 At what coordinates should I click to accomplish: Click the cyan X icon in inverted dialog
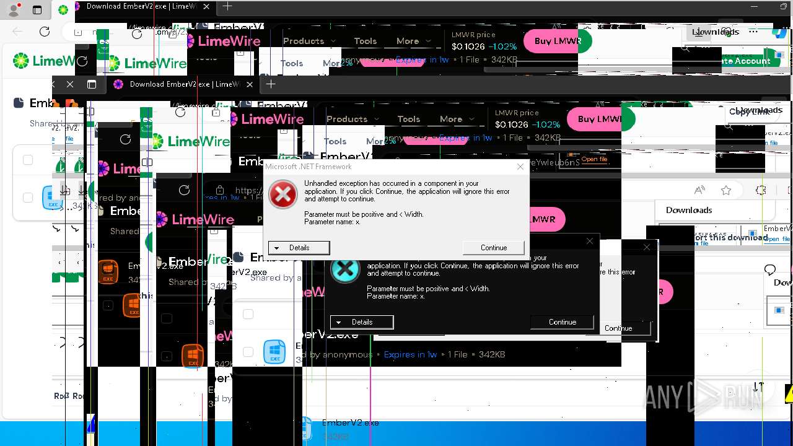click(345, 269)
